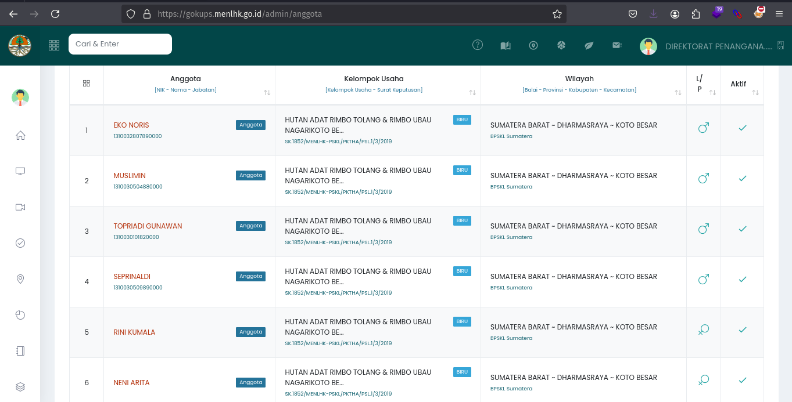This screenshot has height=402, width=792.
Task: Open the video camera sidebar icon
Action: coord(20,207)
